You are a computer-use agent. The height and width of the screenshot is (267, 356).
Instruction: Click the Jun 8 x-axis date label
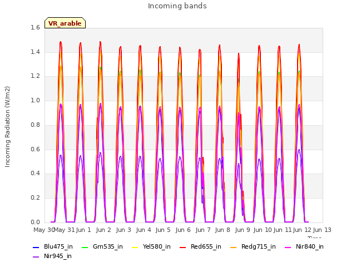click(x=222, y=230)
